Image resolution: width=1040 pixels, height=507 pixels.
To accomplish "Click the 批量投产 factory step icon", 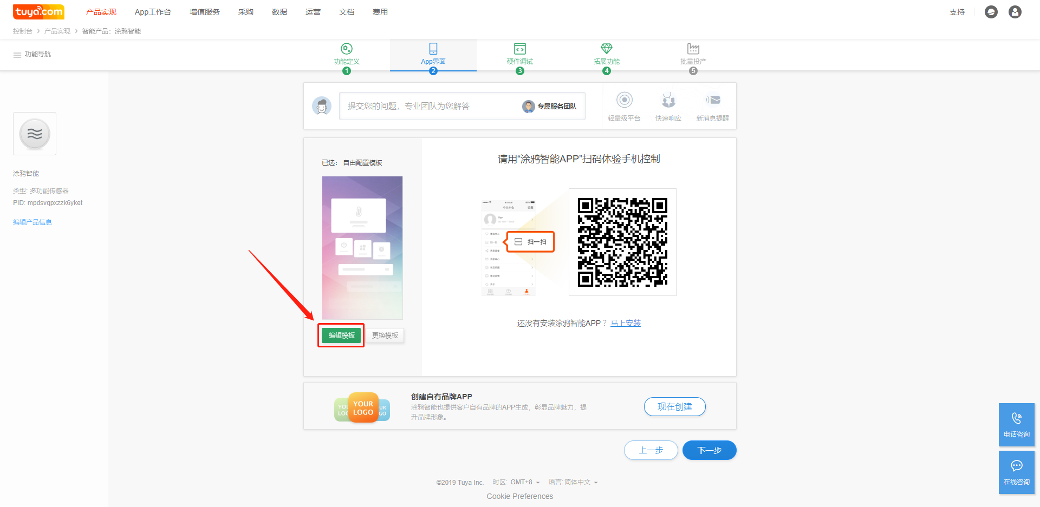I will (693, 49).
